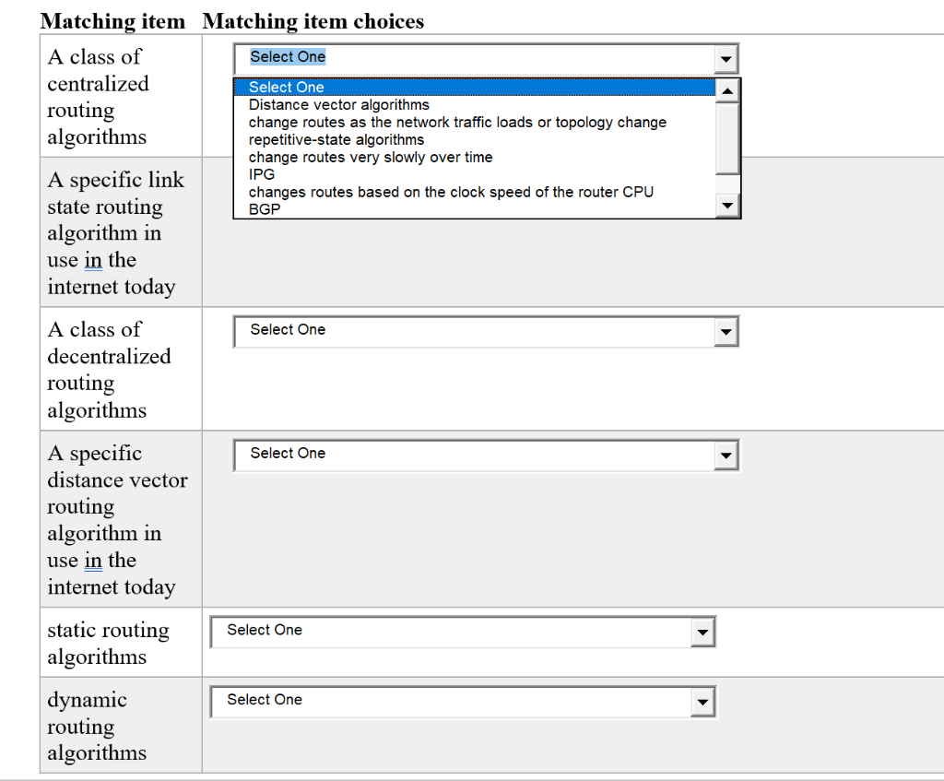944x781 pixels.
Task: Click 'A class of centralized routing algorithms' text
Action: click(98, 96)
